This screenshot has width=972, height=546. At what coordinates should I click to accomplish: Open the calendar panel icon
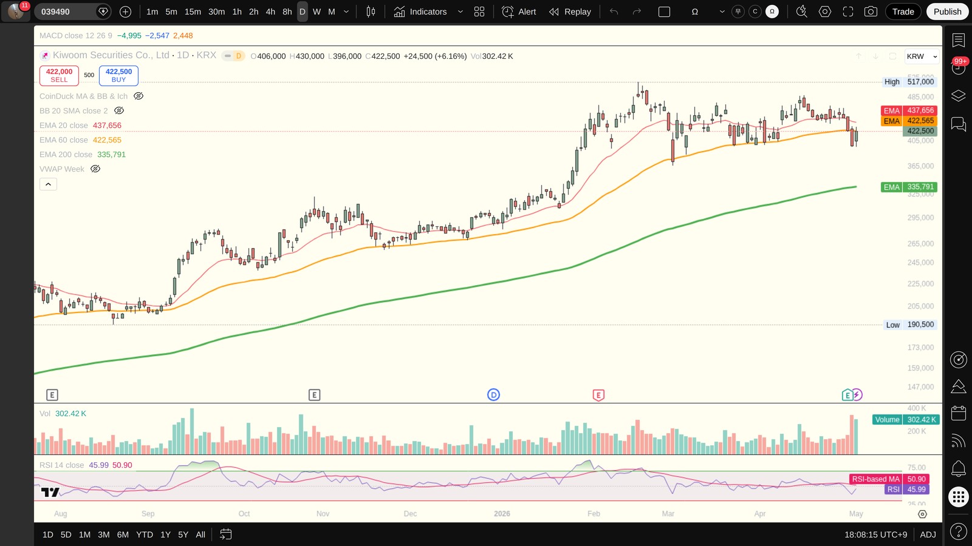(959, 413)
